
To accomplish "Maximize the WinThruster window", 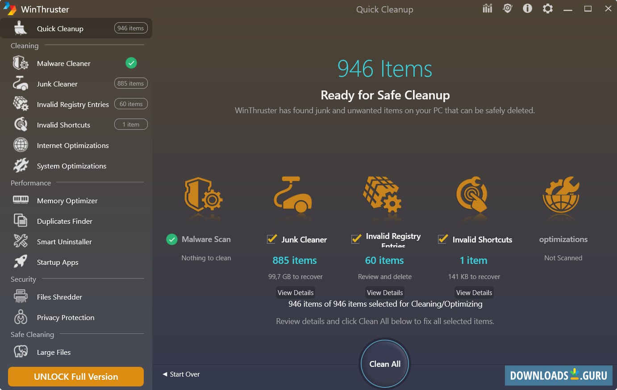I will 588,9.
